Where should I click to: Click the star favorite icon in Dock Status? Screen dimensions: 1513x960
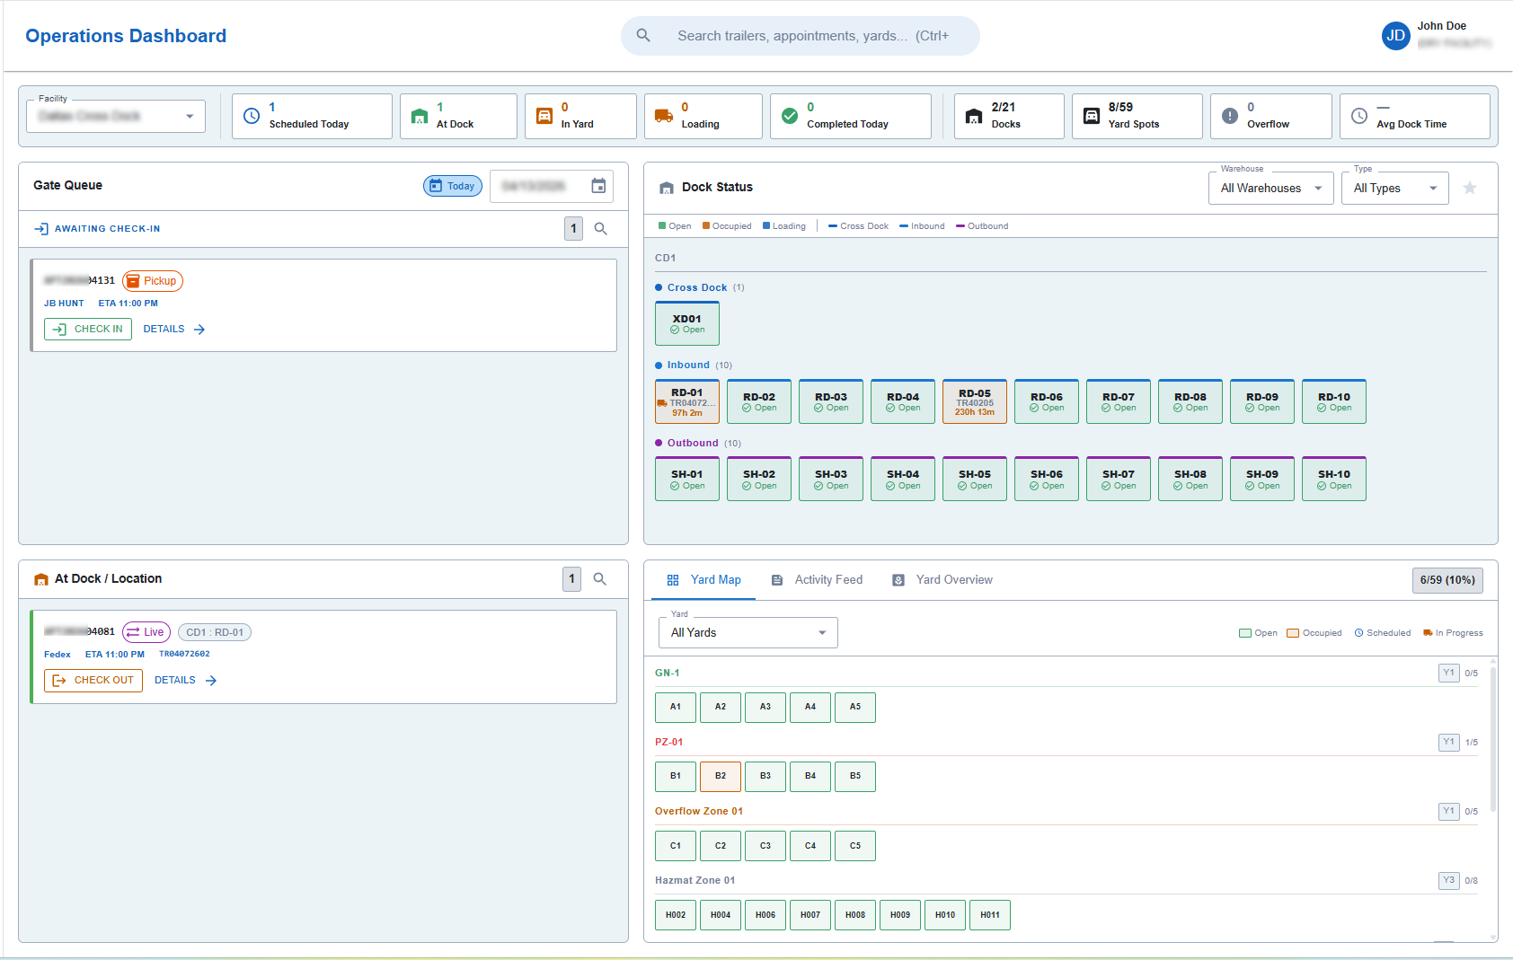point(1470,188)
